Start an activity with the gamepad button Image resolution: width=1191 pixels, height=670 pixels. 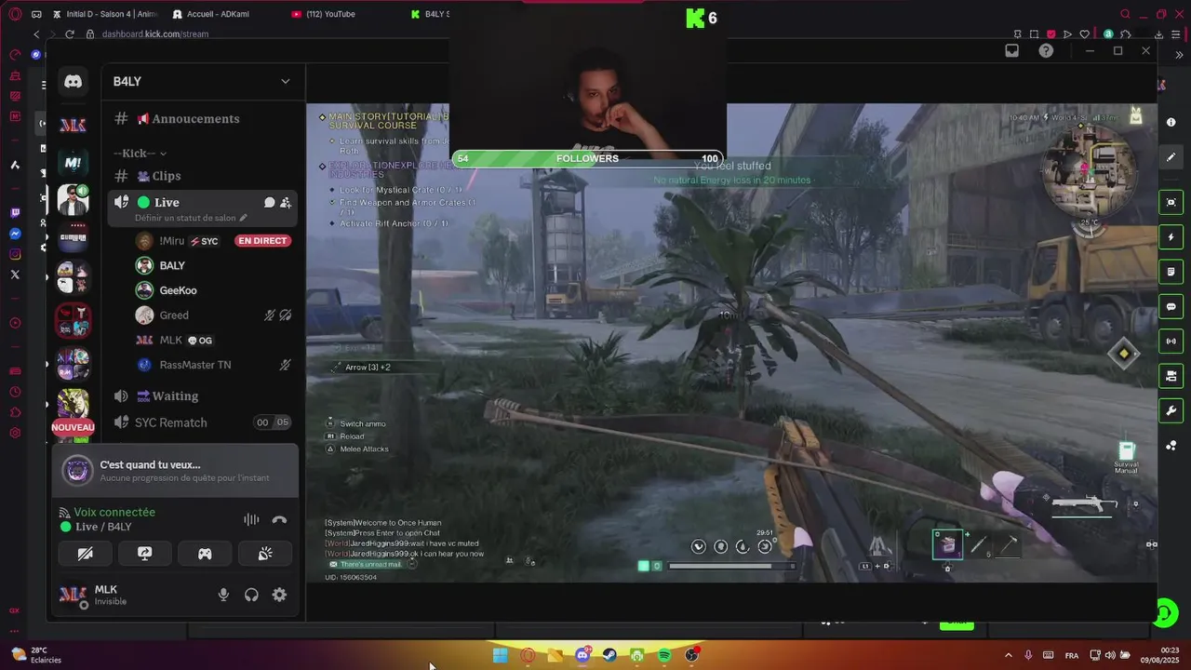(x=205, y=554)
